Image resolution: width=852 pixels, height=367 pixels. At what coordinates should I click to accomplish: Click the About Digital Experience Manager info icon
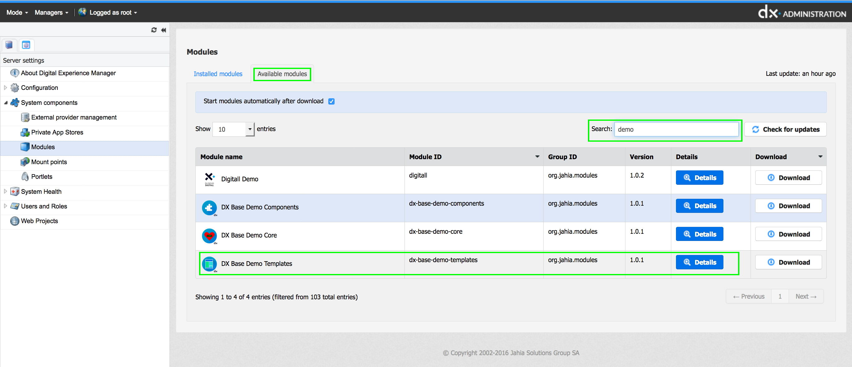coord(15,73)
